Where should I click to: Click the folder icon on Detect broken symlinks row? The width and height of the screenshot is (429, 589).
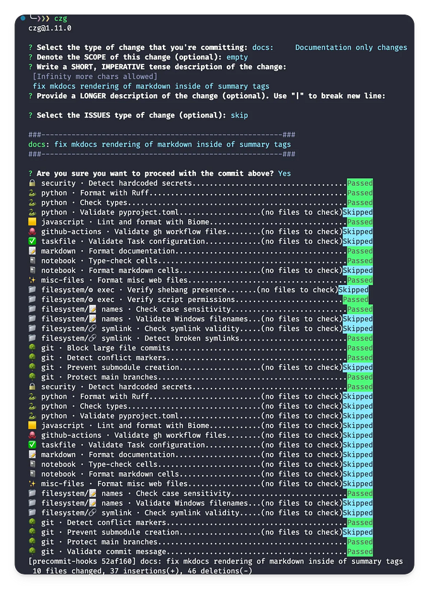click(32, 338)
